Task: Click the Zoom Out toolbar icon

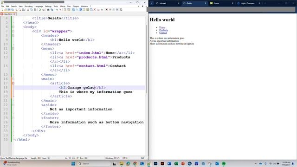Action: [60, 10]
